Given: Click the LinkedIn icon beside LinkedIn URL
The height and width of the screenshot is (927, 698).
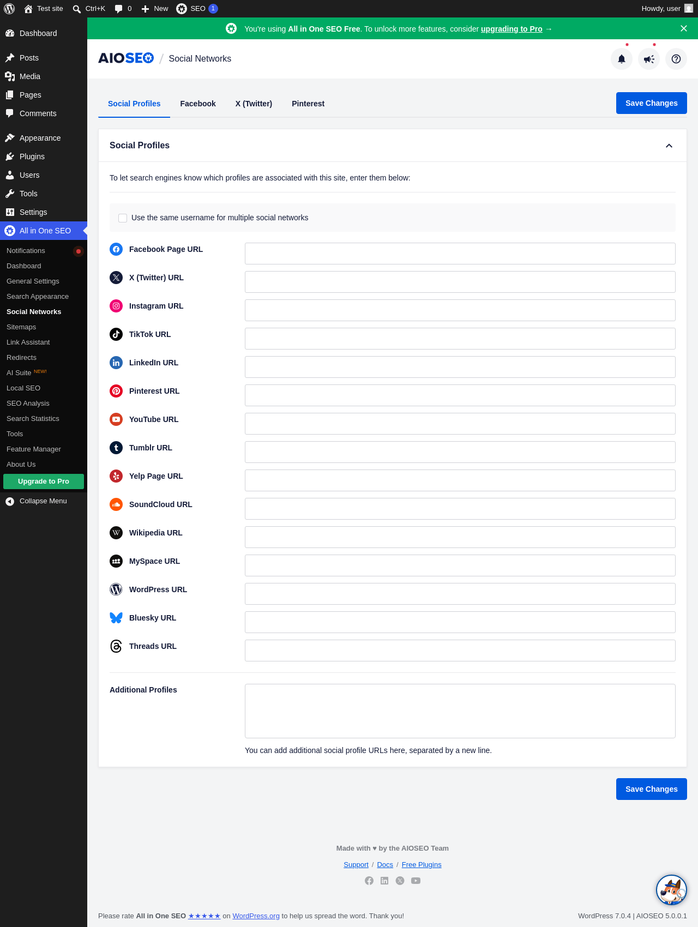Looking at the screenshot, I should (116, 363).
